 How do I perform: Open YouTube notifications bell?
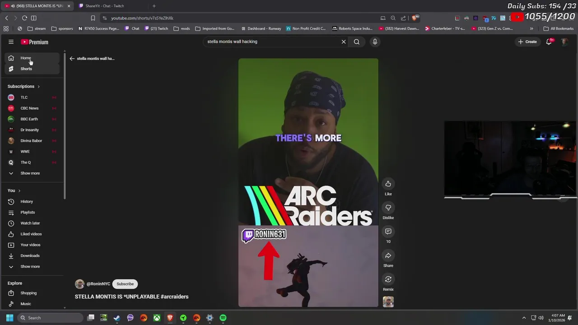click(549, 42)
